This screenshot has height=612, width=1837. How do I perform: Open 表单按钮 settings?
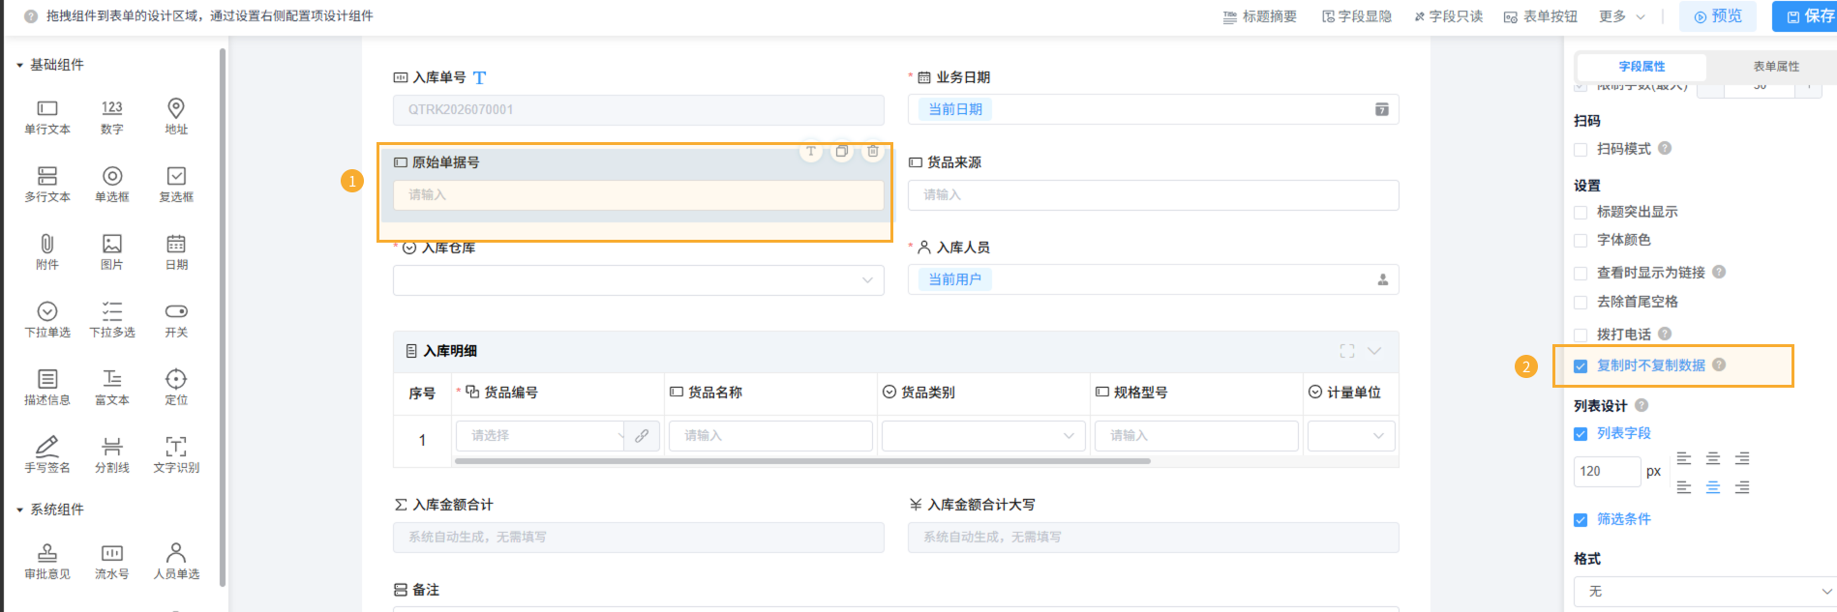pos(1540,16)
